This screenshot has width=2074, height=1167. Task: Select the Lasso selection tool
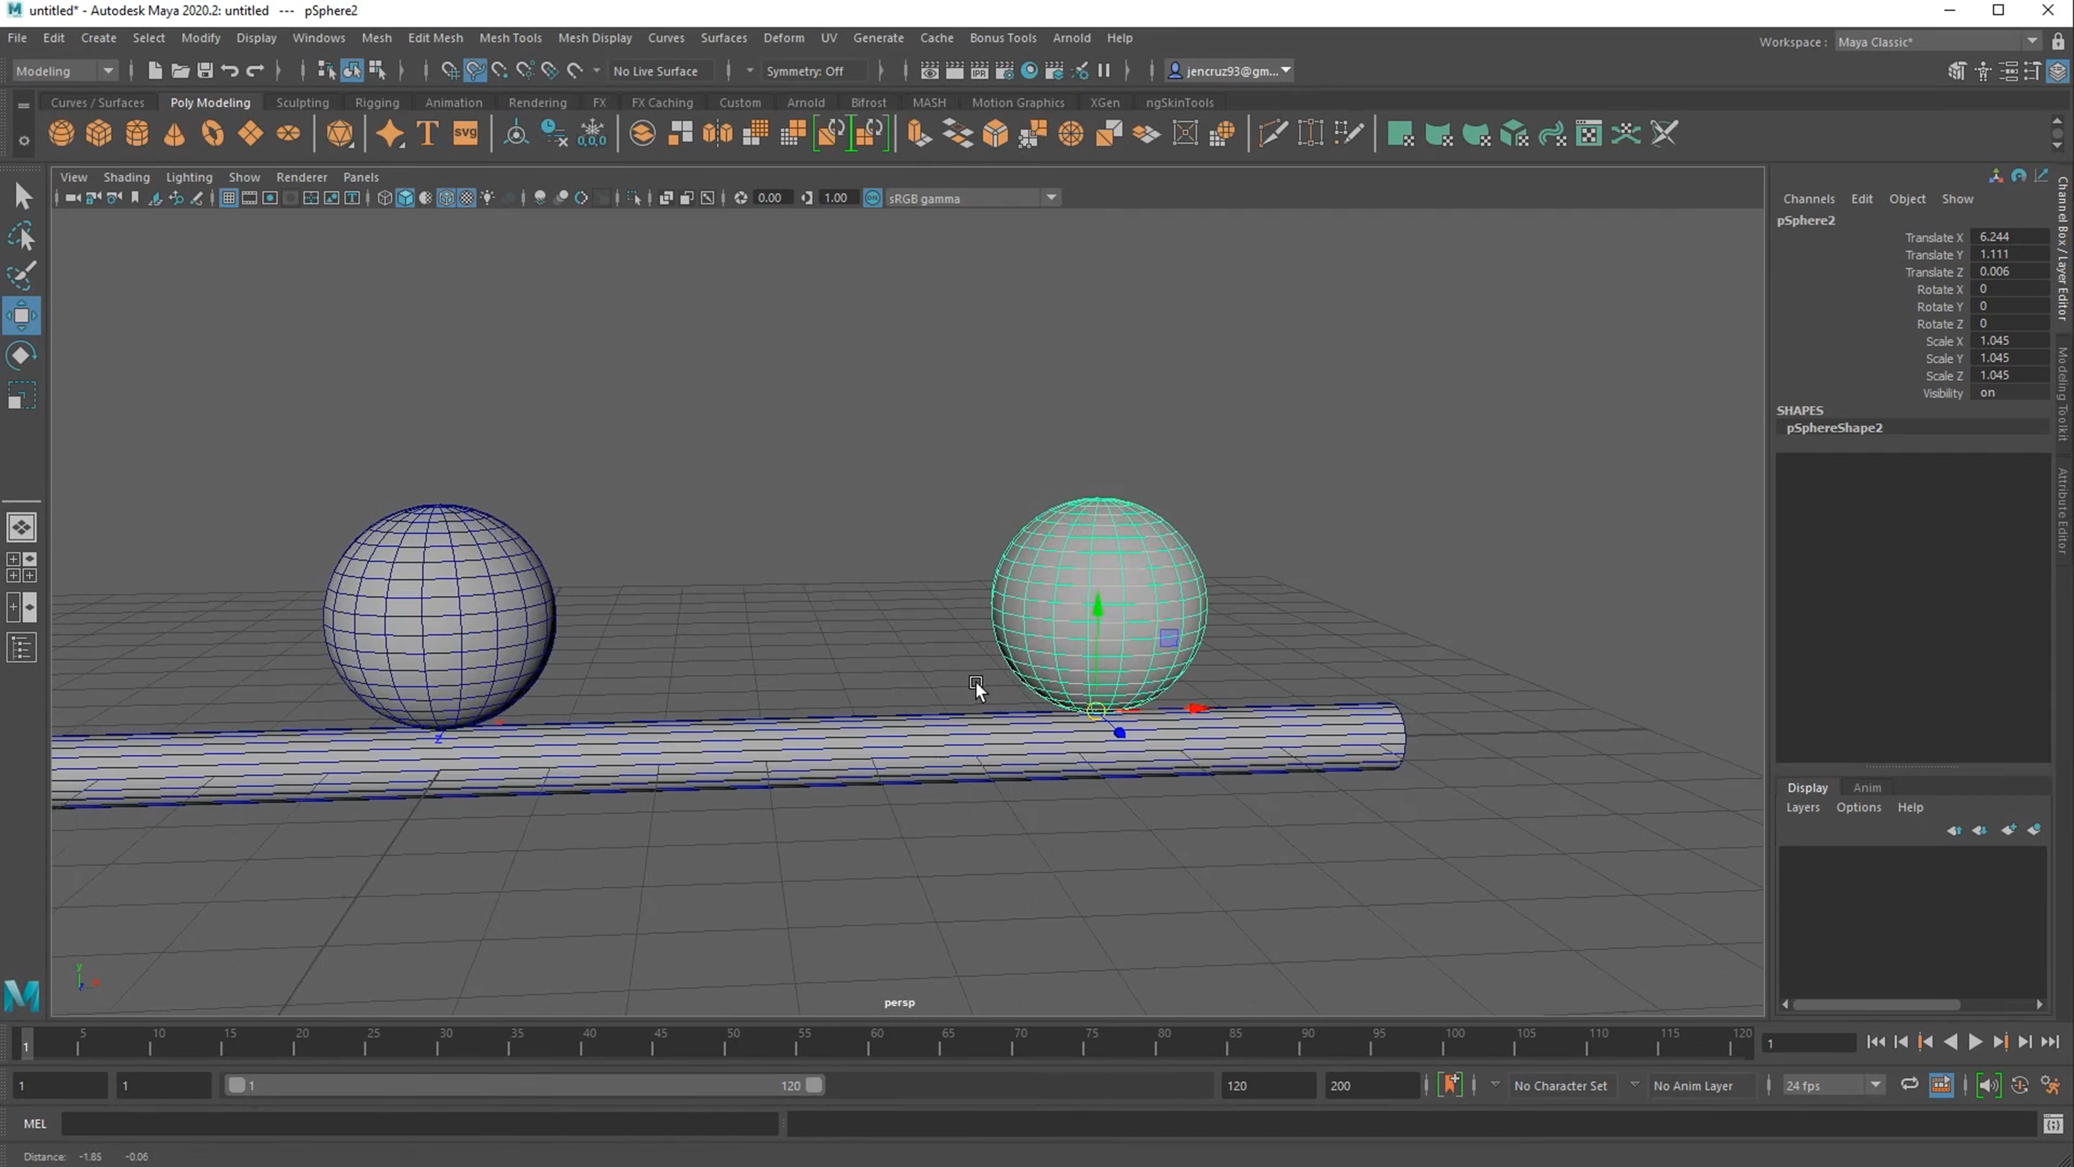(21, 236)
